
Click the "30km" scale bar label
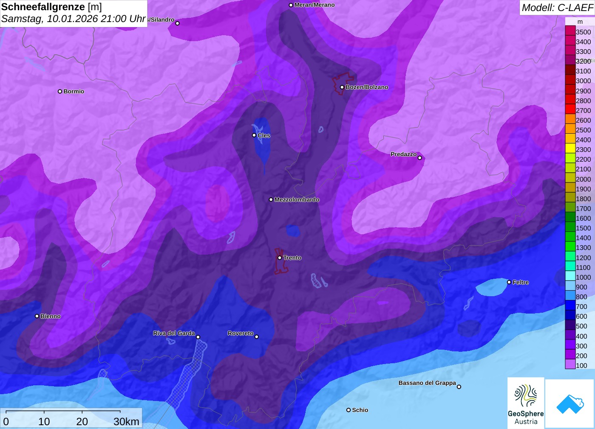[x=126, y=421]
